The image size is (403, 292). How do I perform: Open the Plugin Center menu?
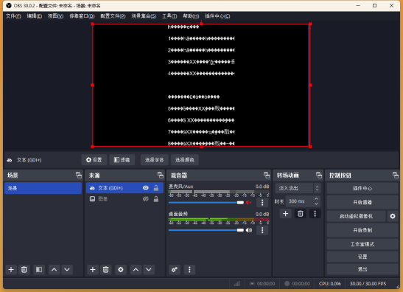[217, 16]
